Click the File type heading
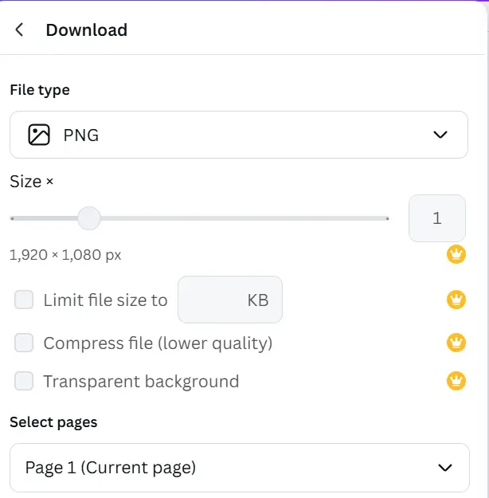Screen dimensions: 489x498 (40, 90)
